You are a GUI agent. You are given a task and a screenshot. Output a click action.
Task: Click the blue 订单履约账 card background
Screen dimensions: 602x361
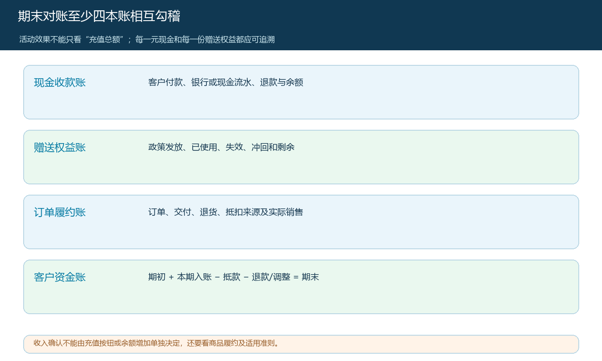point(301,222)
